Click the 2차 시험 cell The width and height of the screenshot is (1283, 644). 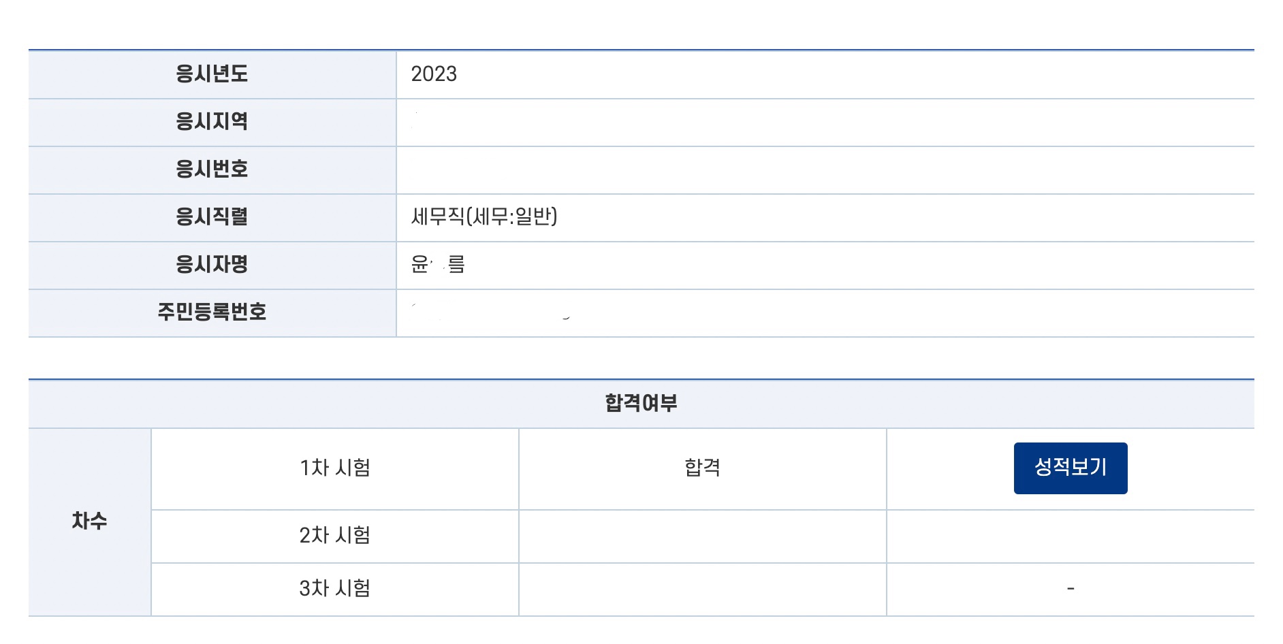tap(334, 535)
